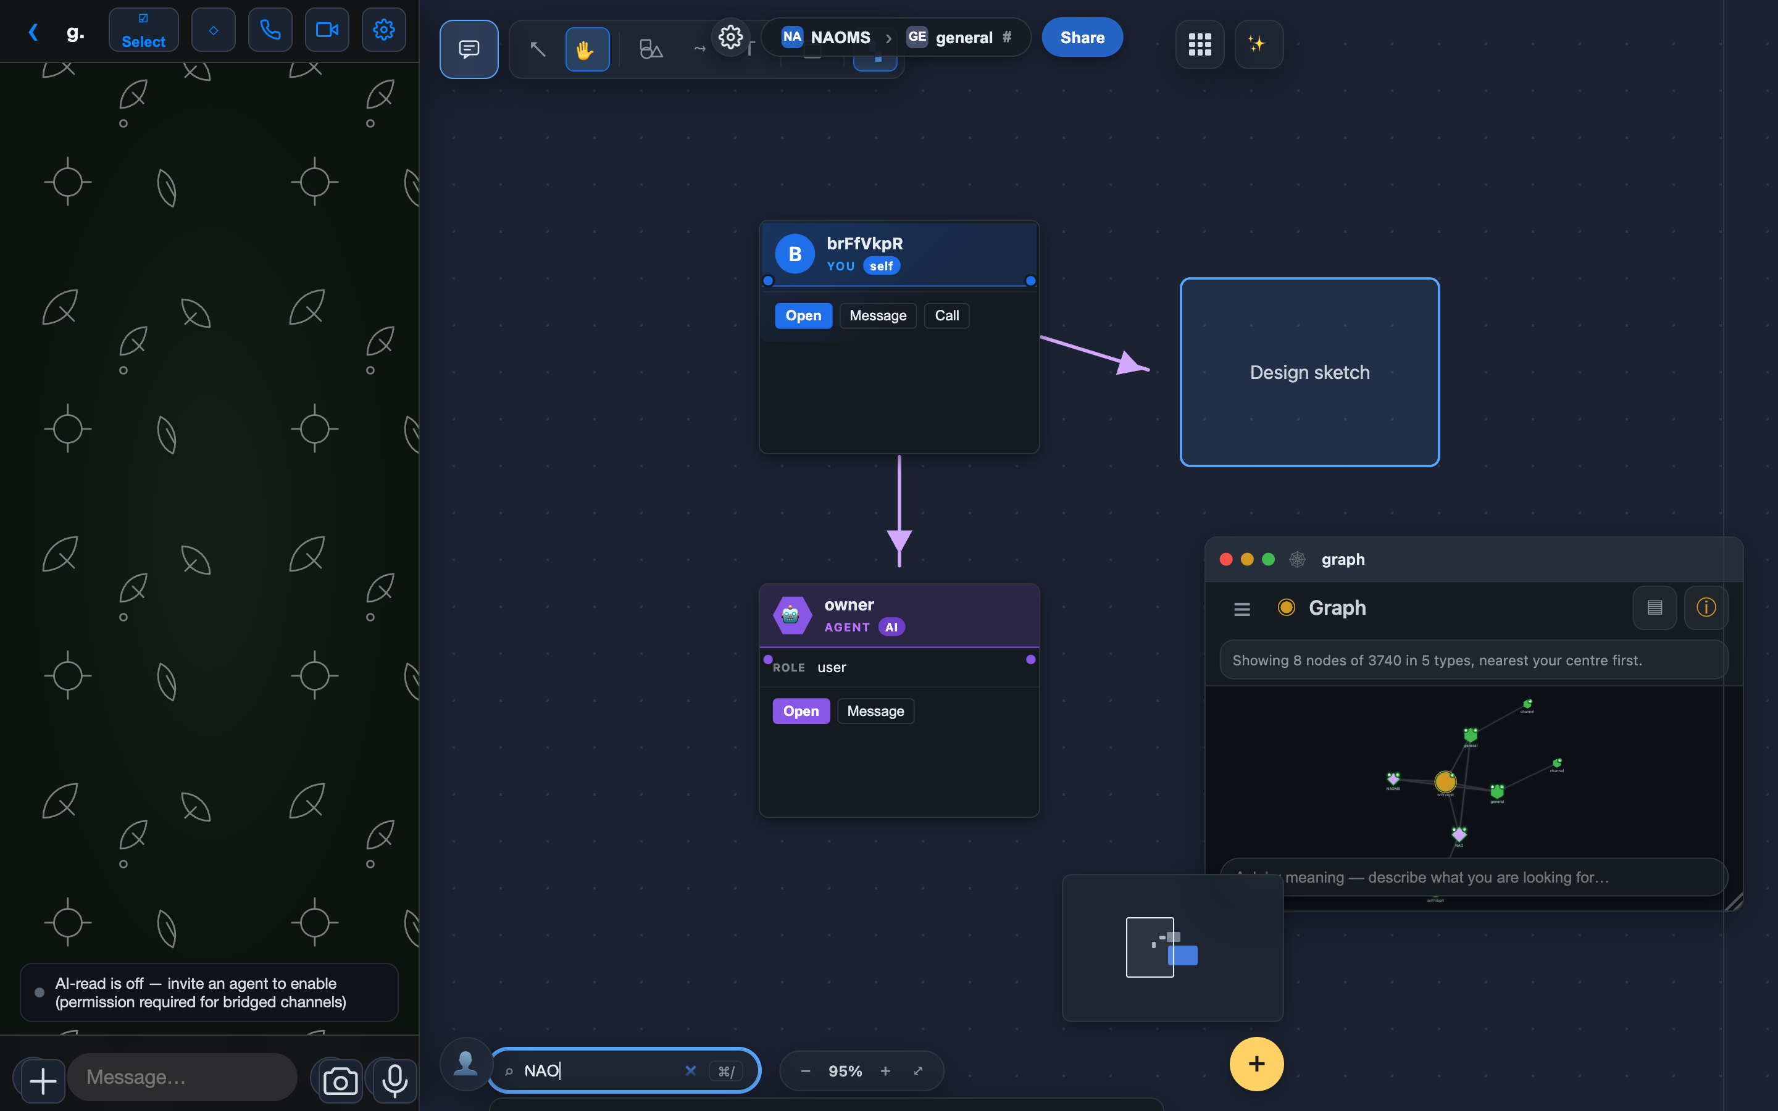1778x1111 pixels.
Task: Click the orange Graph status circle
Action: (x=1287, y=608)
